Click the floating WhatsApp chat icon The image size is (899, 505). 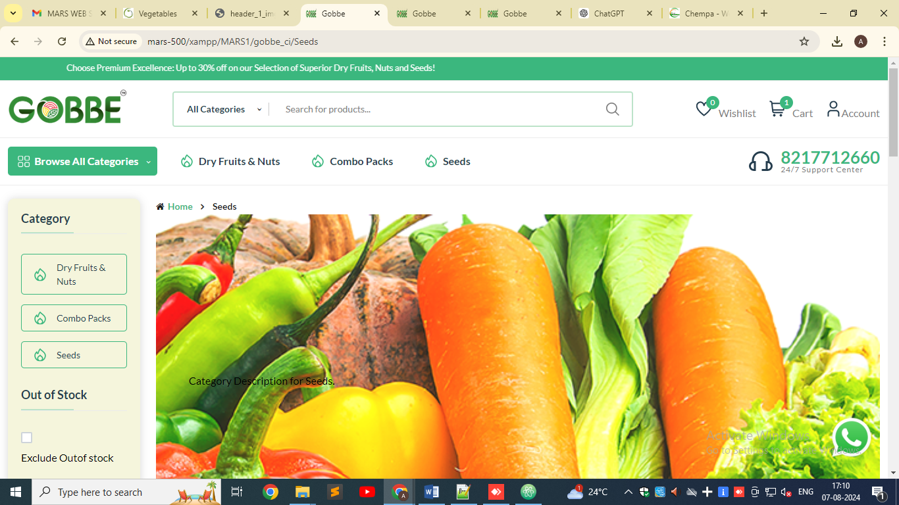click(x=851, y=437)
